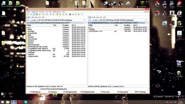Click the Pack files archive icon
This screenshot has height=104, width=185.
[57, 14]
